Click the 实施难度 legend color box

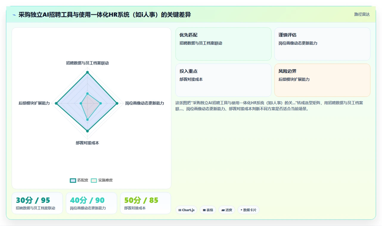(94, 180)
